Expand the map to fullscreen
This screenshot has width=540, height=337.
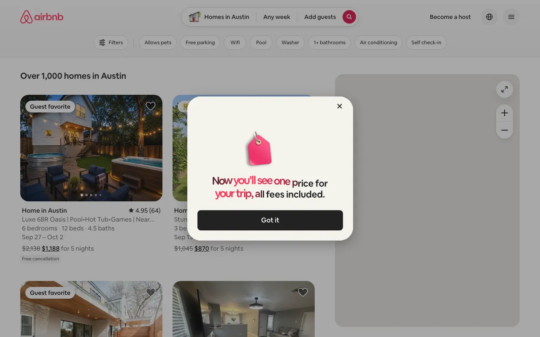(x=505, y=89)
